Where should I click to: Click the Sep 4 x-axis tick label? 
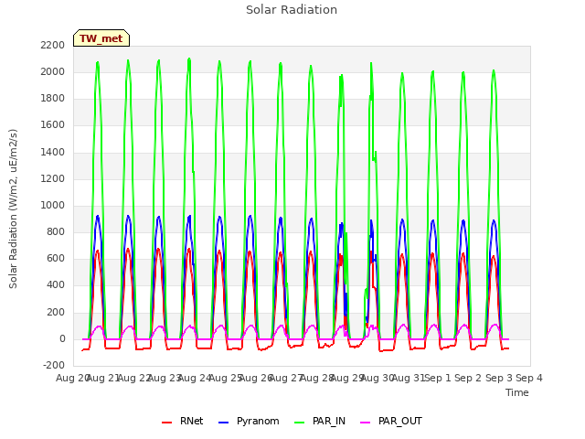[529, 378]
